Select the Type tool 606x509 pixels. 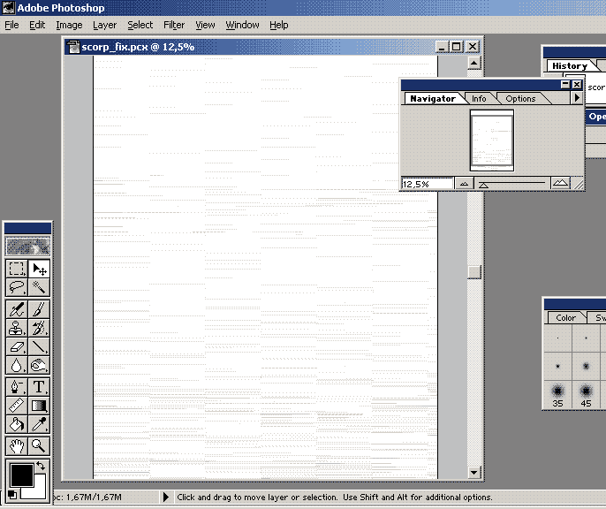40,387
